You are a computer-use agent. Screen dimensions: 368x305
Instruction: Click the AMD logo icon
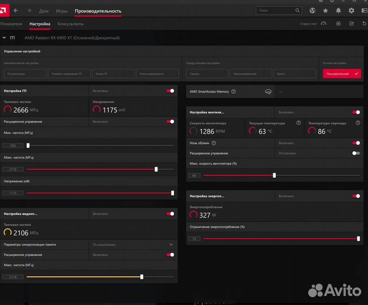(x=4, y=10)
